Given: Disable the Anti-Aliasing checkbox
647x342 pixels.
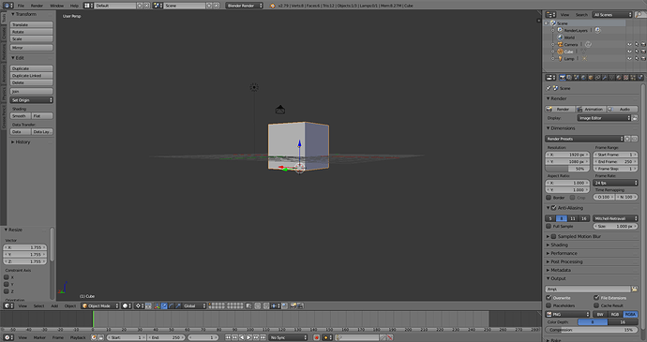Looking at the screenshot, I should point(554,208).
